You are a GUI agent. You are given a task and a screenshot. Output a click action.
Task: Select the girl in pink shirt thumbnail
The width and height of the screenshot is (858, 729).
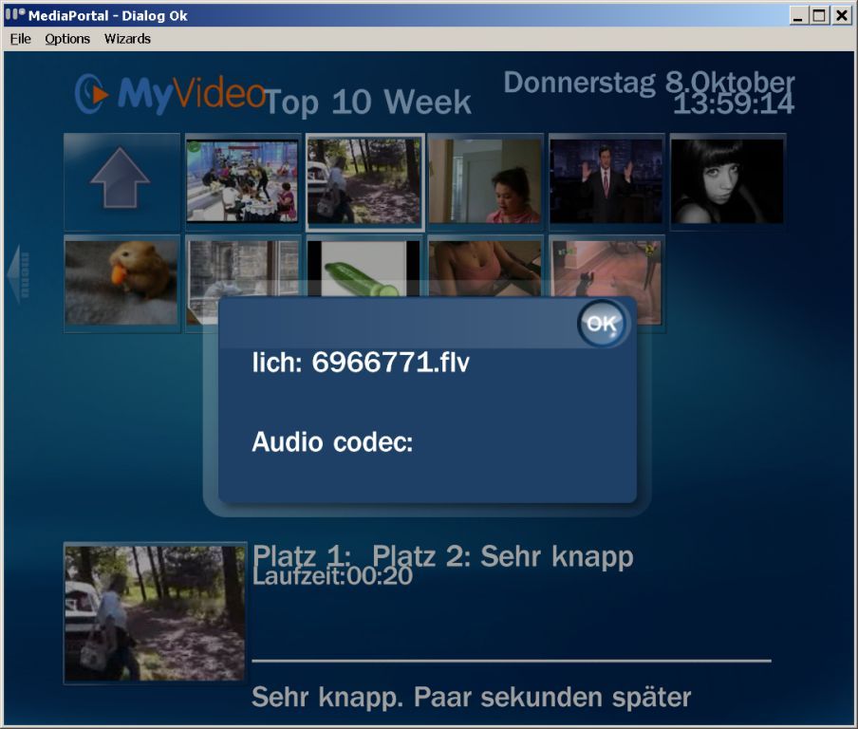pyautogui.click(x=485, y=180)
